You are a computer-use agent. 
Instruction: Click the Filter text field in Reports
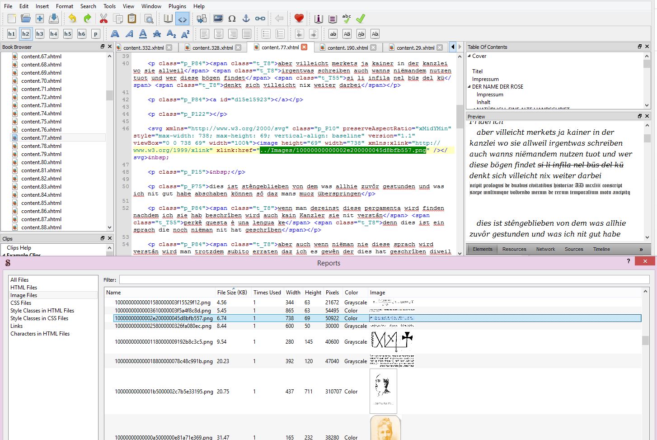pyautogui.click(x=384, y=280)
